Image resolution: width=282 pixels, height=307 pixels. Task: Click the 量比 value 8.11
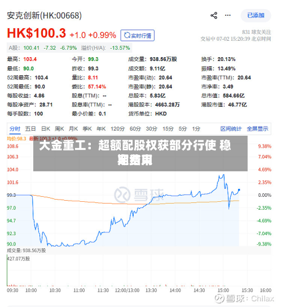[x=92, y=77]
